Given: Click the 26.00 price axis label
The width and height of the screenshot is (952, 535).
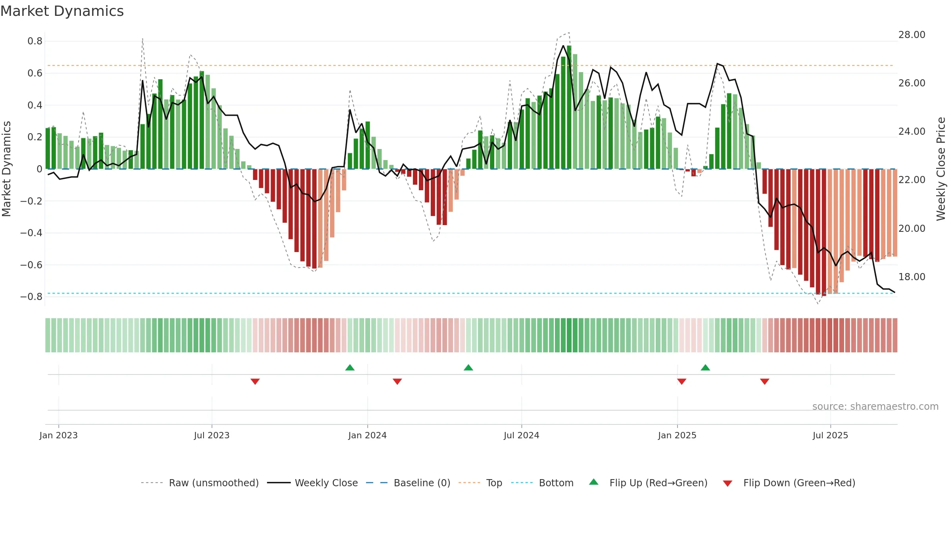Looking at the screenshot, I should tap(912, 83).
